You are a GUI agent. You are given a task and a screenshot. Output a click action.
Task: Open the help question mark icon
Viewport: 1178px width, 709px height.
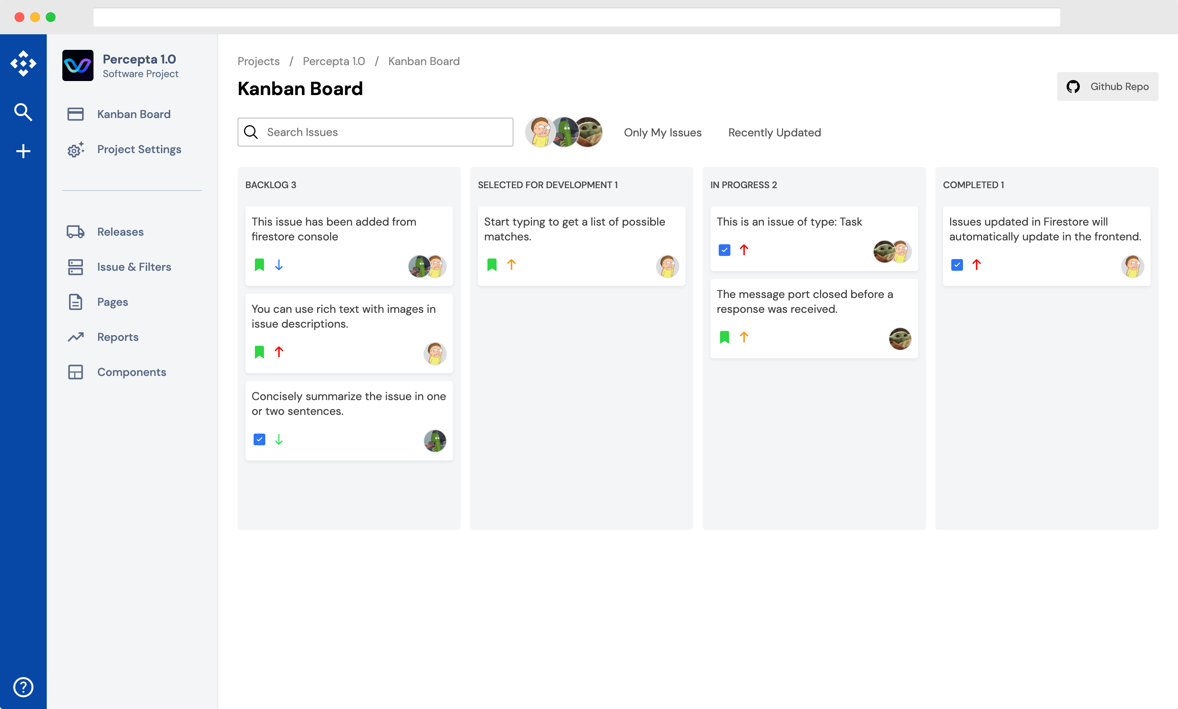pos(23,687)
